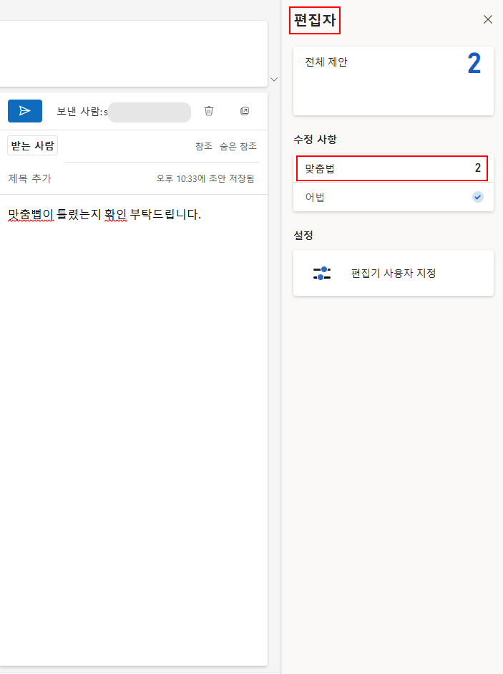The width and height of the screenshot is (503, 674).
Task: Discard draft with the trash icon
Action: point(209,111)
